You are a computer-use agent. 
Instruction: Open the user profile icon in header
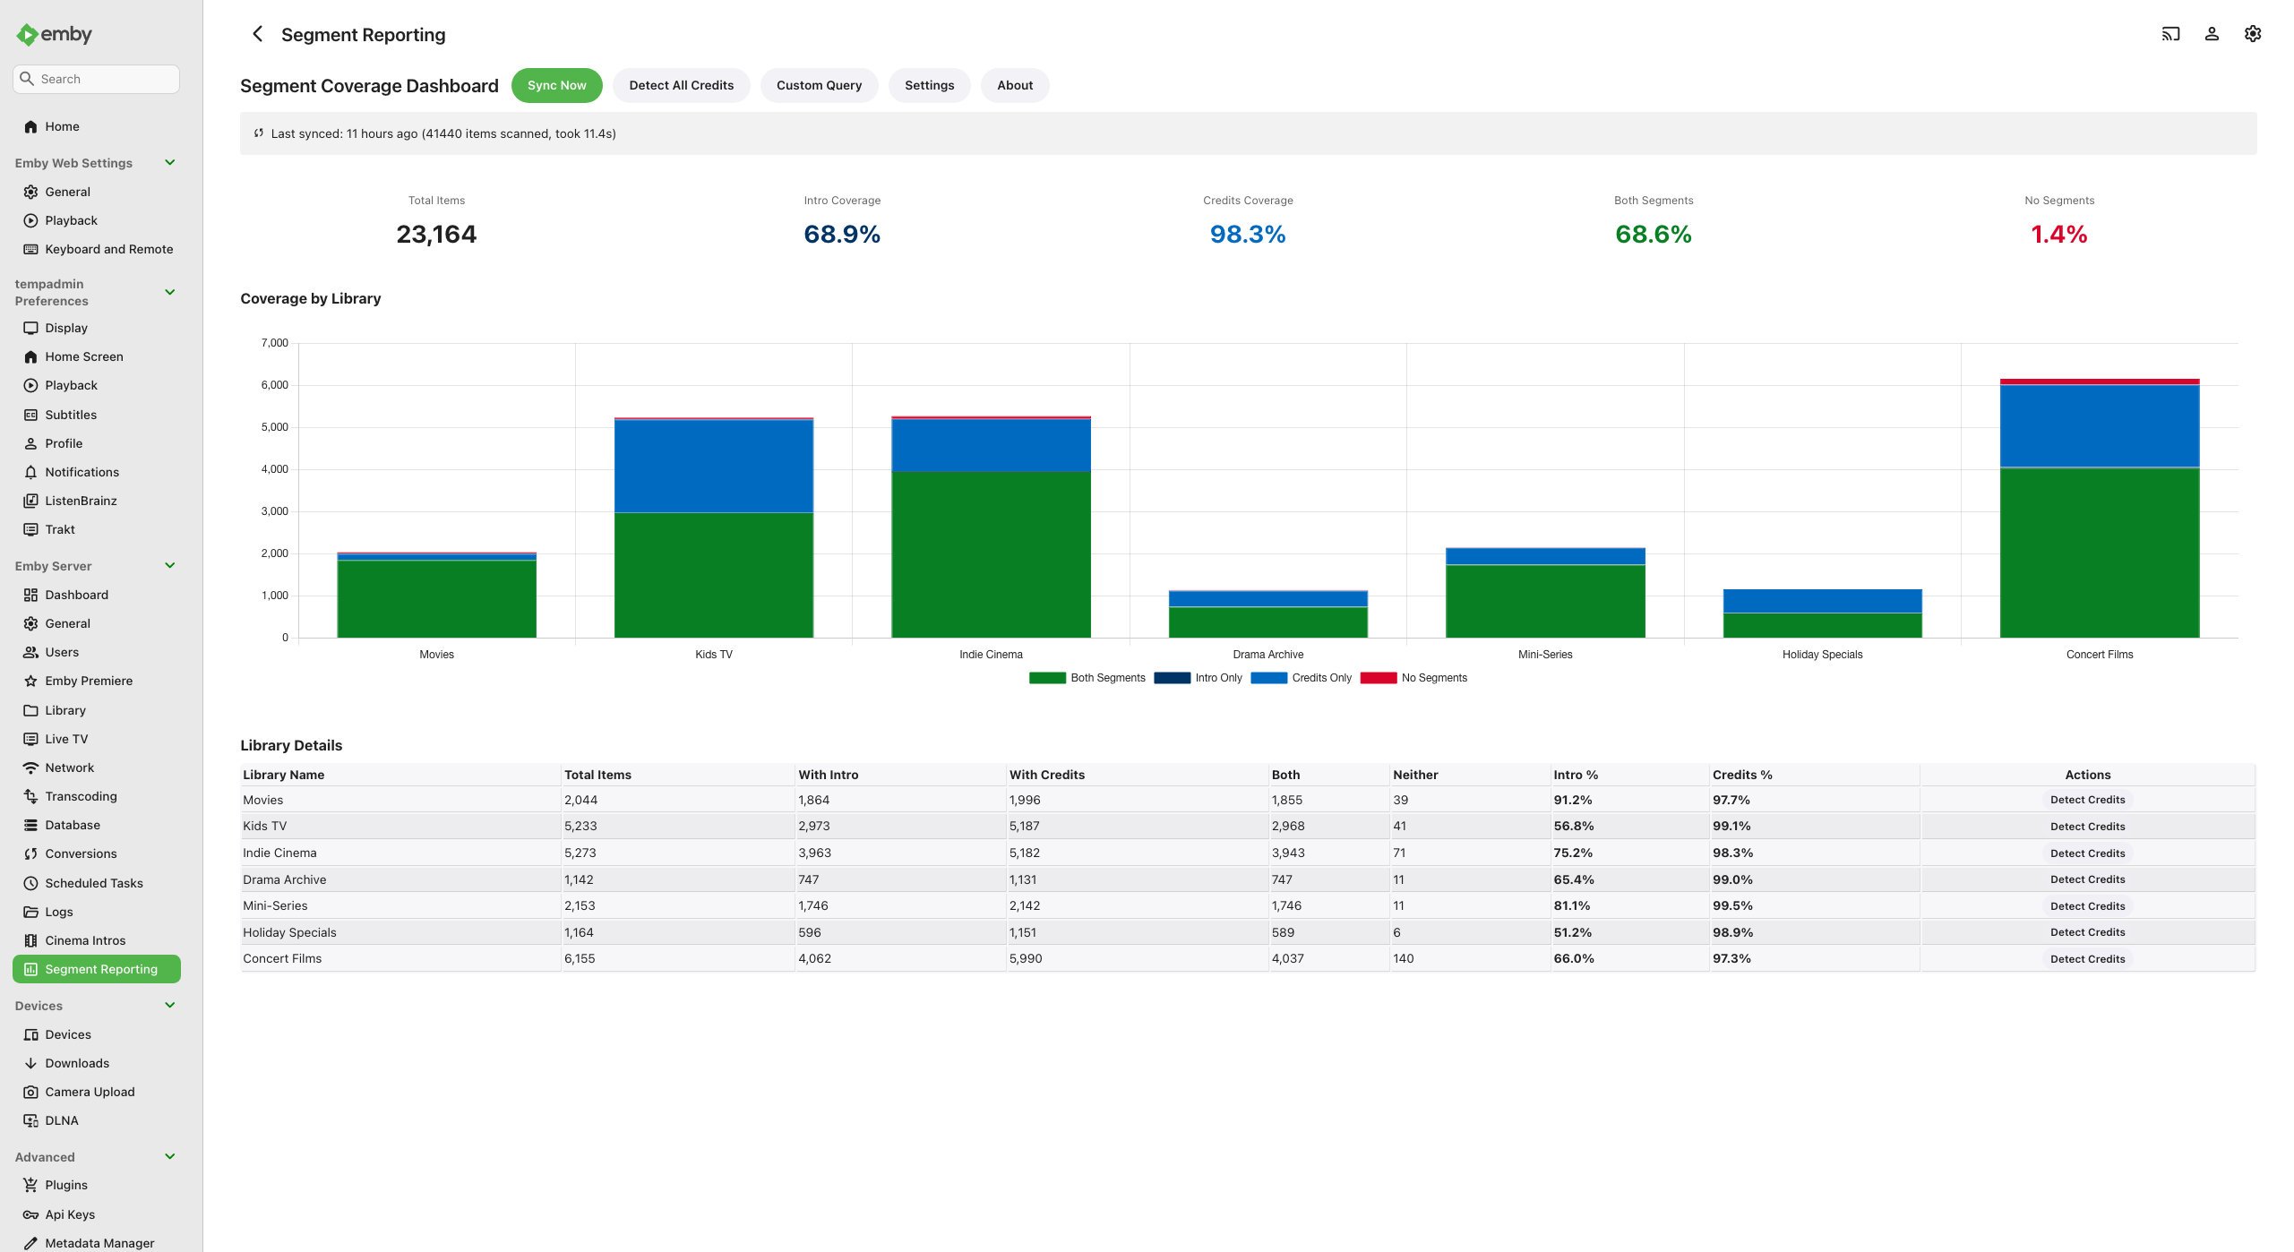[2212, 34]
